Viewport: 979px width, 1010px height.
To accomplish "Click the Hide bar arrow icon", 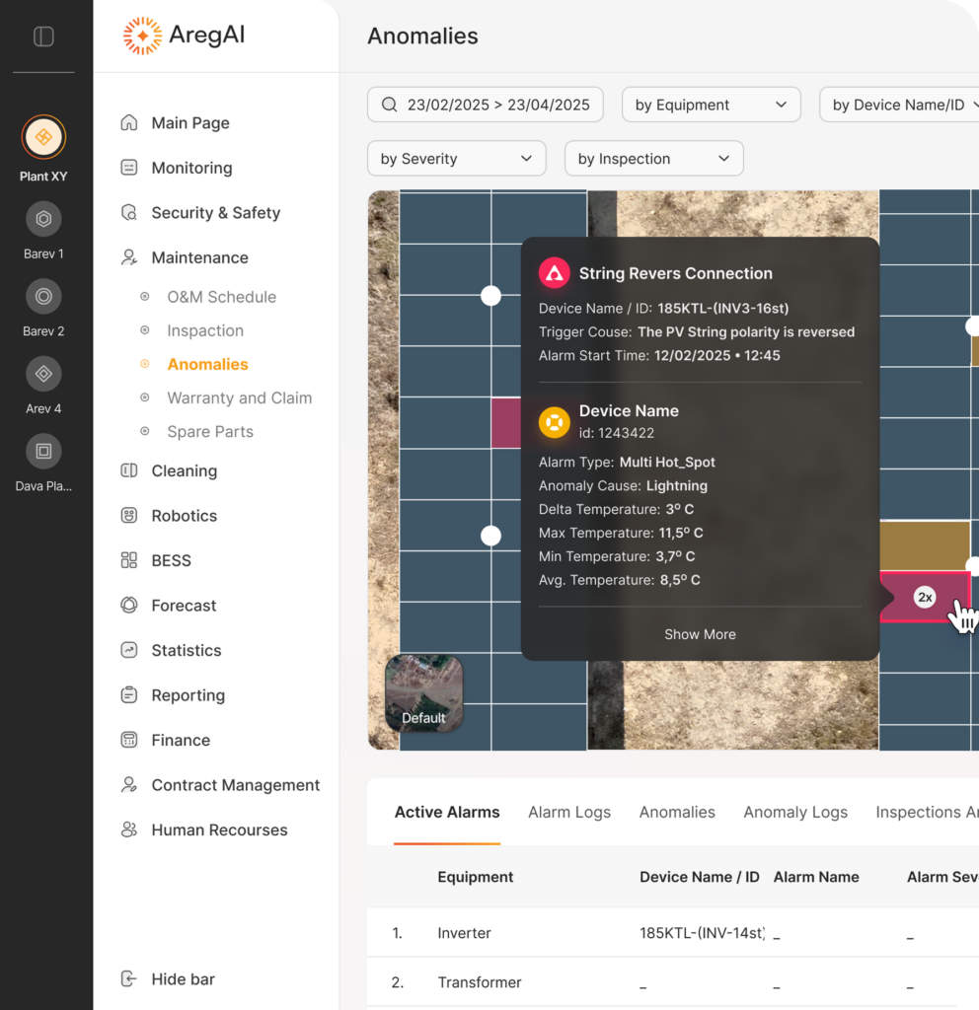I will click(x=128, y=979).
